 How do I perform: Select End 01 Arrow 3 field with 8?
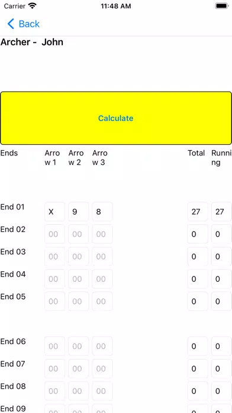coord(102,211)
